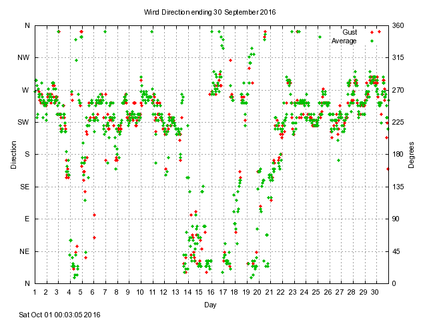Click day '18' on the x-axis
This screenshot has width=427, height=320.
pyautogui.click(x=234, y=292)
